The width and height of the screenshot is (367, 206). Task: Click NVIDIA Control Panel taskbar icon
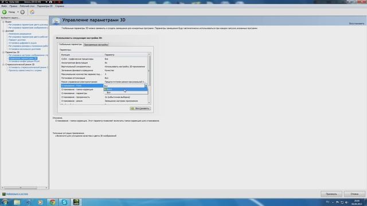point(76,202)
